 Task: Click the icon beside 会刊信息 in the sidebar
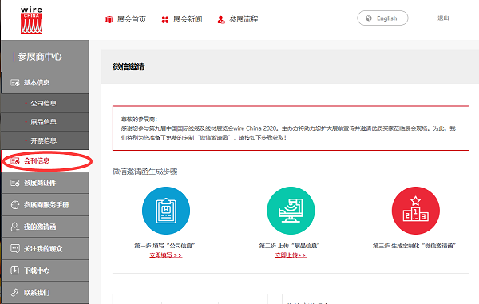[15, 161]
